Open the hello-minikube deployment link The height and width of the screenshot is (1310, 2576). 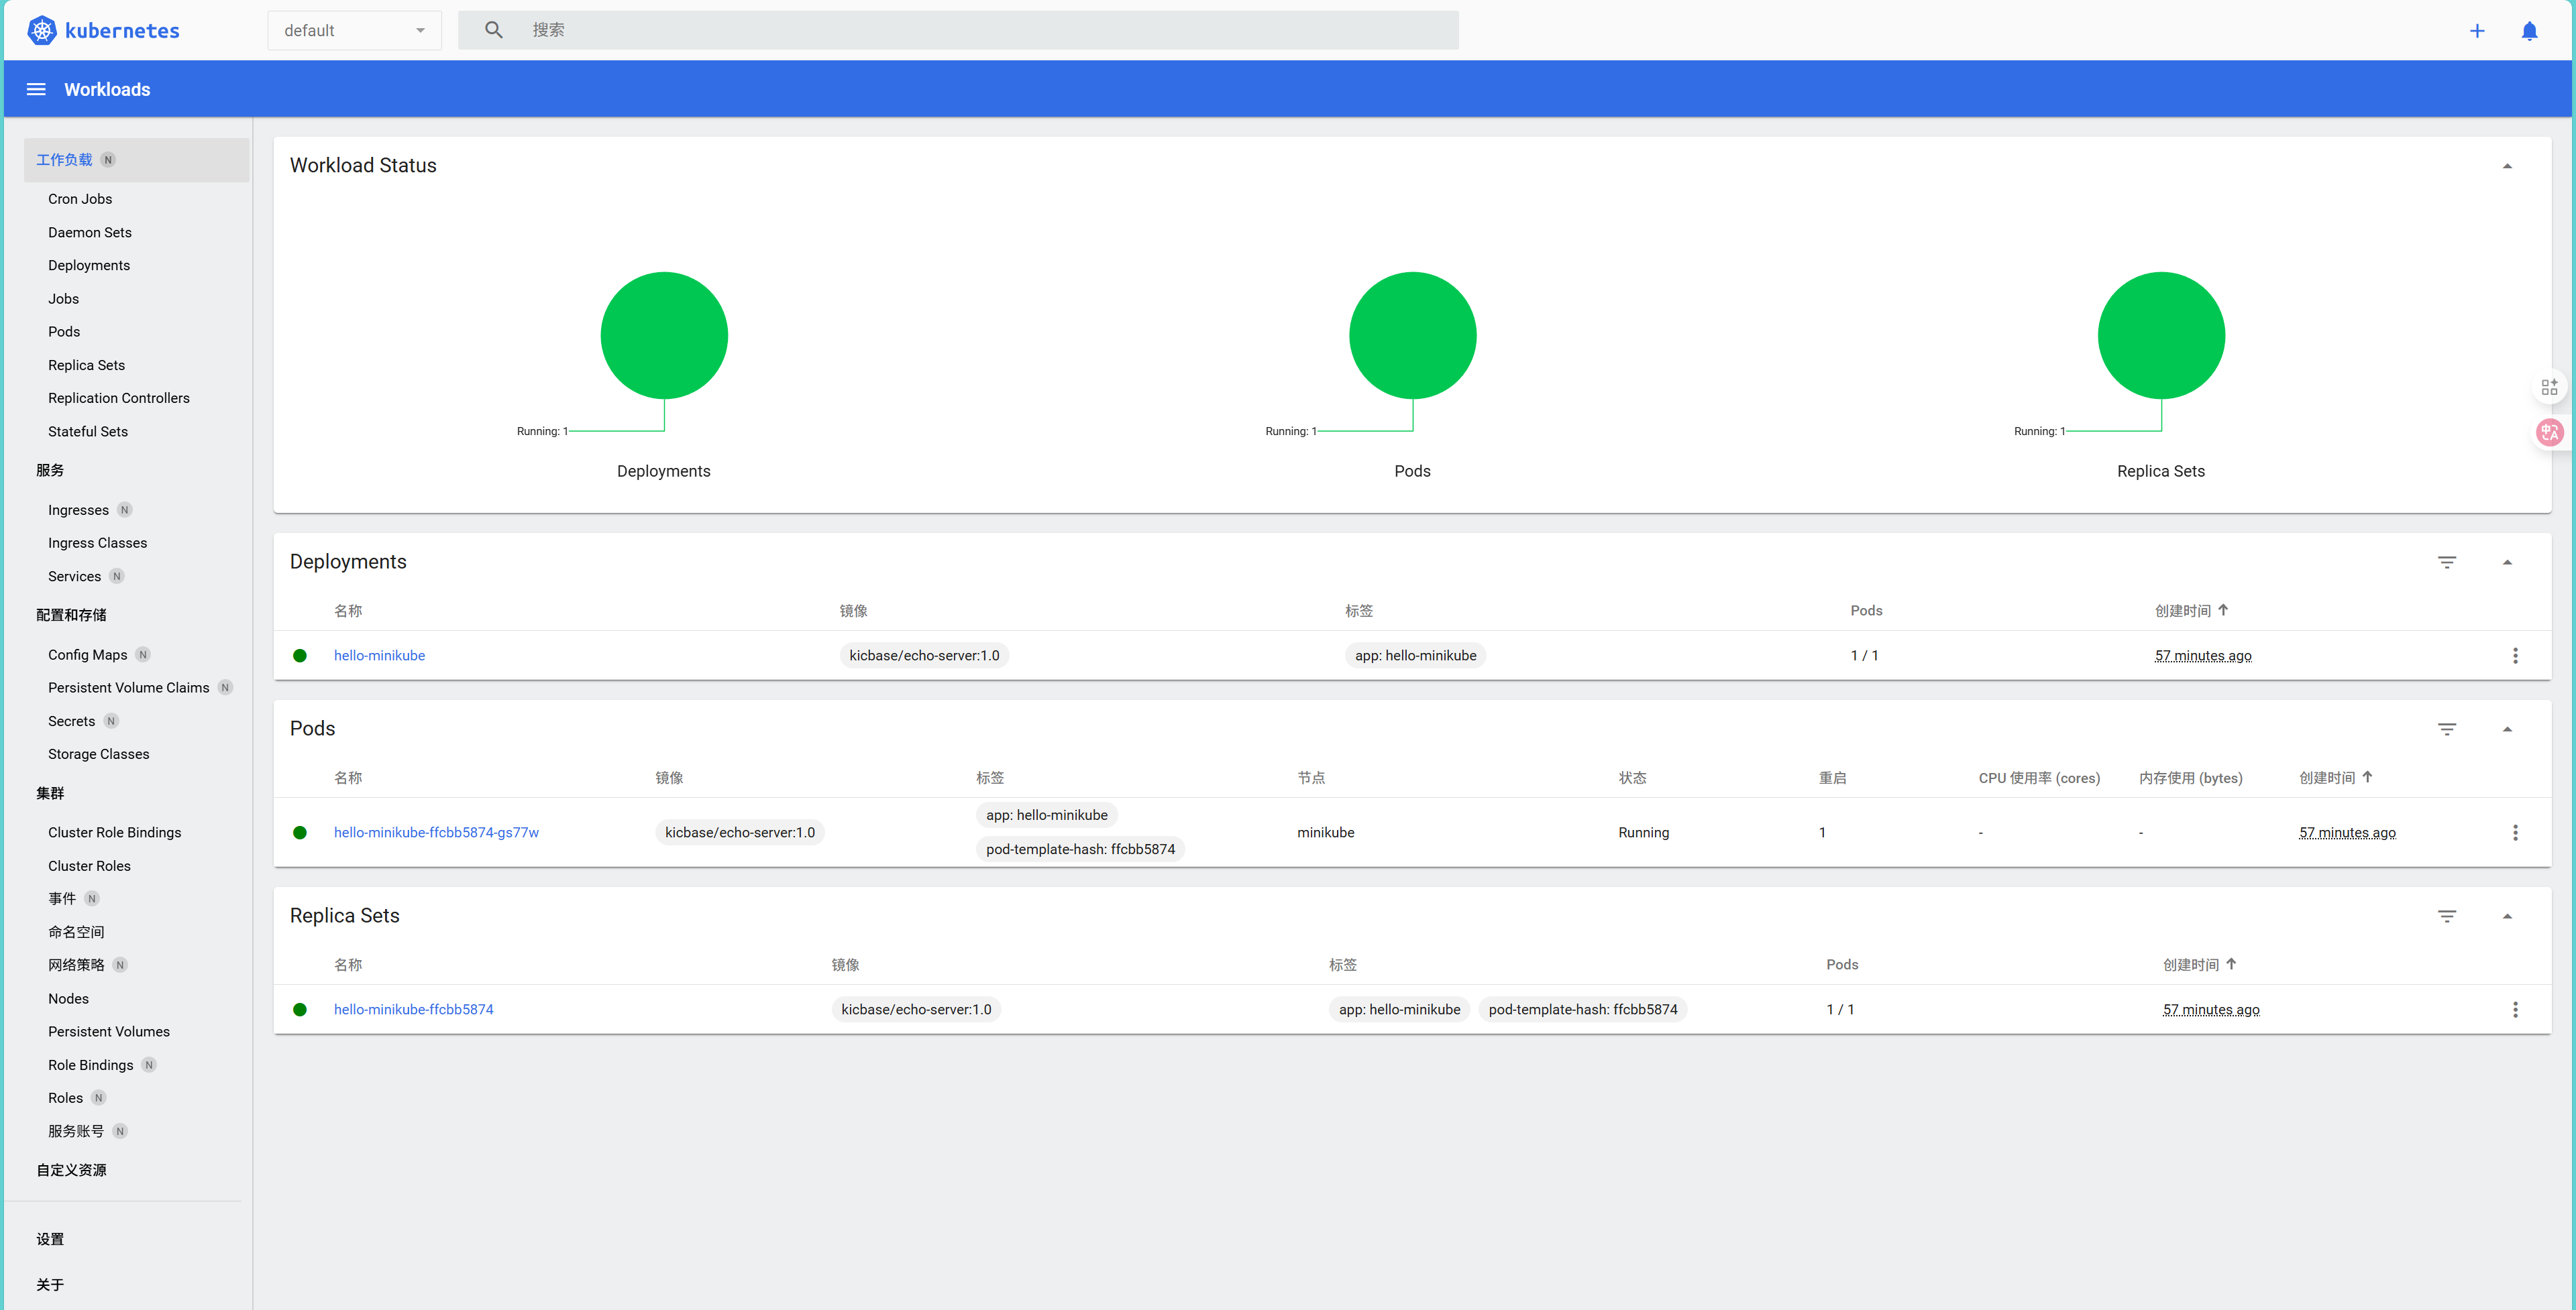point(379,656)
